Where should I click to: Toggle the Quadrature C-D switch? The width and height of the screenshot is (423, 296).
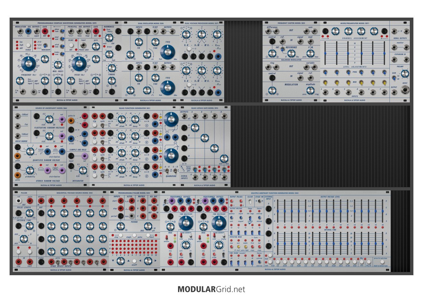tap(175, 170)
